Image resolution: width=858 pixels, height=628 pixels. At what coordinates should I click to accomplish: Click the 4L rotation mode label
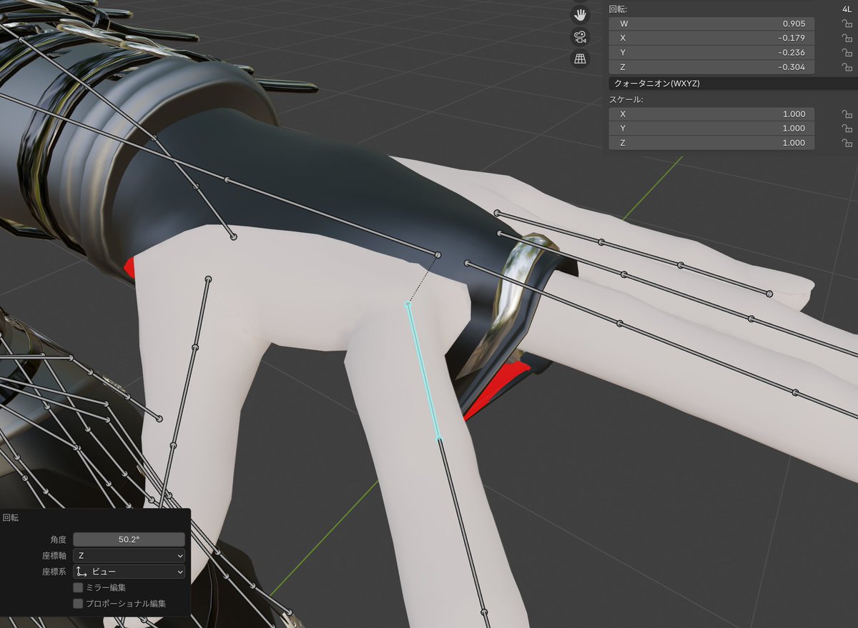click(847, 9)
